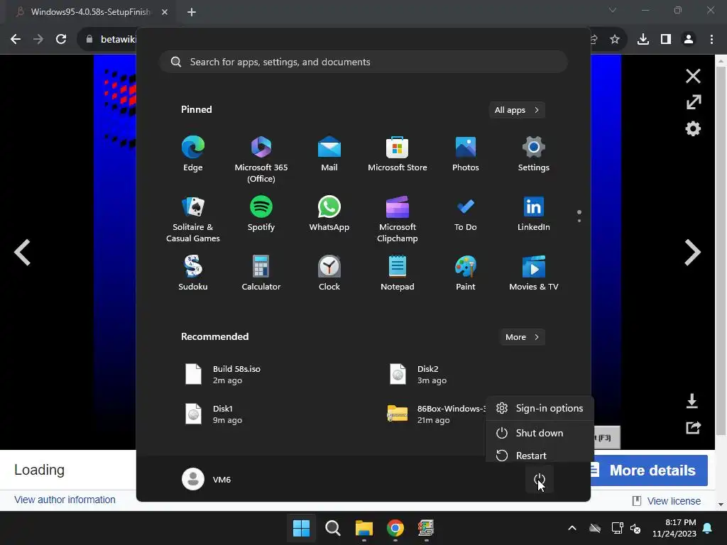The image size is (727, 545).
Task: Follow View author information link
Action: point(65,500)
